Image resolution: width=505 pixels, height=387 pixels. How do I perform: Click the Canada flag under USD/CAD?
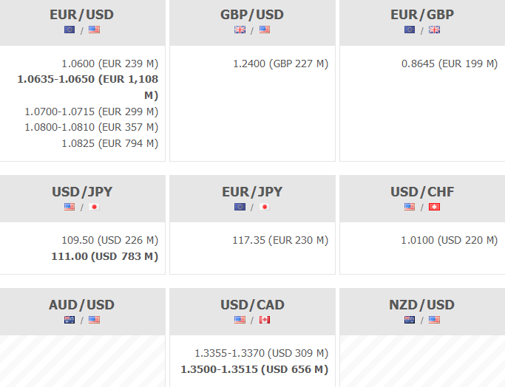264,320
